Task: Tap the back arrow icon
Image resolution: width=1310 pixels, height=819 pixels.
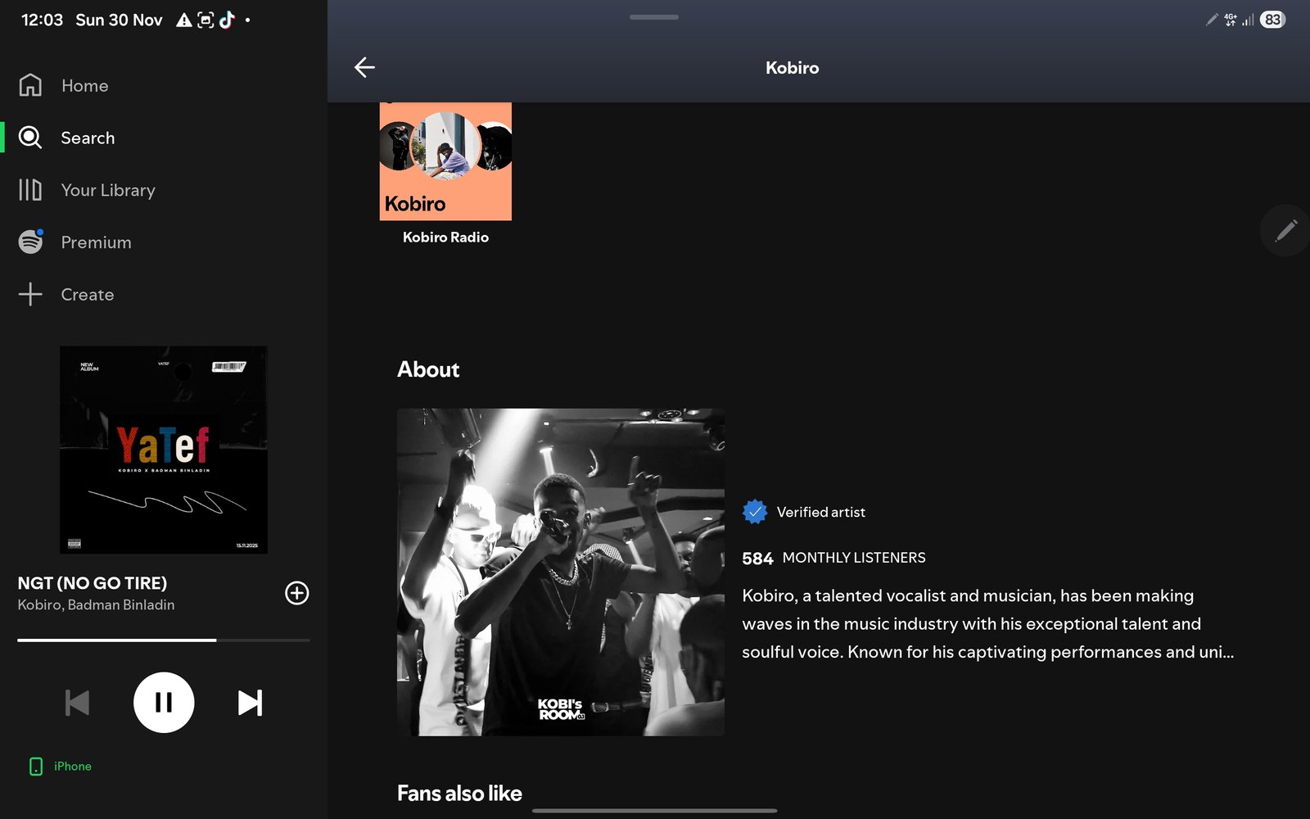Action: pyautogui.click(x=364, y=67)
